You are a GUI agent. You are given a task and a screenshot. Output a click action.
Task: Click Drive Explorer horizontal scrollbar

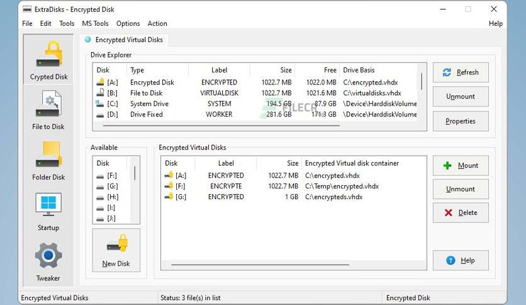(x=221, y=125)
